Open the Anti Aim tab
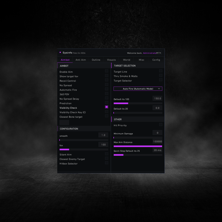222x222 pixels. (80, 60)
